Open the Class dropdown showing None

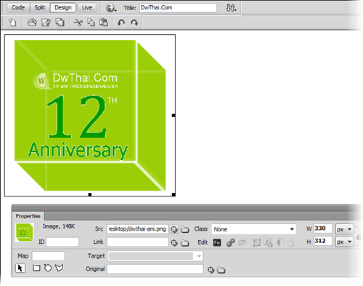tap(253, 229)
